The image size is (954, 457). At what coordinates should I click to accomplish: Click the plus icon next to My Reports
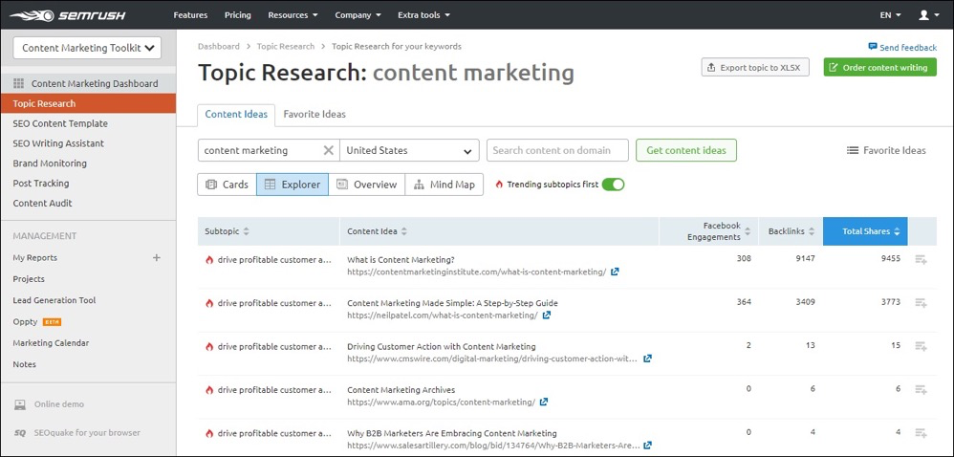[x=157, y=257]
